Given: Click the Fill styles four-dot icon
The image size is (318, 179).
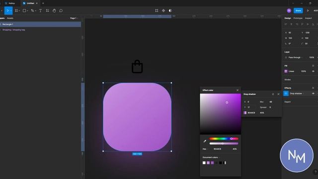Looking at the screenshot, I should pyautogui.click(x=313, y=66).
